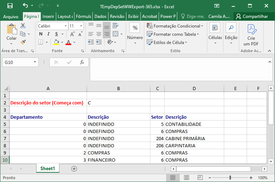
Task: Decrease indent
Action: tap(91, 42)
